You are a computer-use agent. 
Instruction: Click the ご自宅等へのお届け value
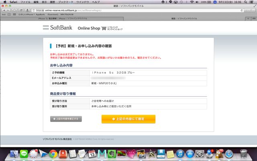click(x=102, y=101)
